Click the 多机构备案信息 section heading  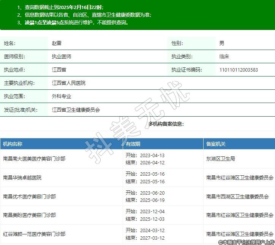[x=166, y=124]
